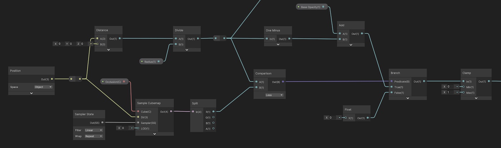Click the Sampler State Out(SS) output port
This screenshot has width=501, height=148.
click(x=102, y=123)
